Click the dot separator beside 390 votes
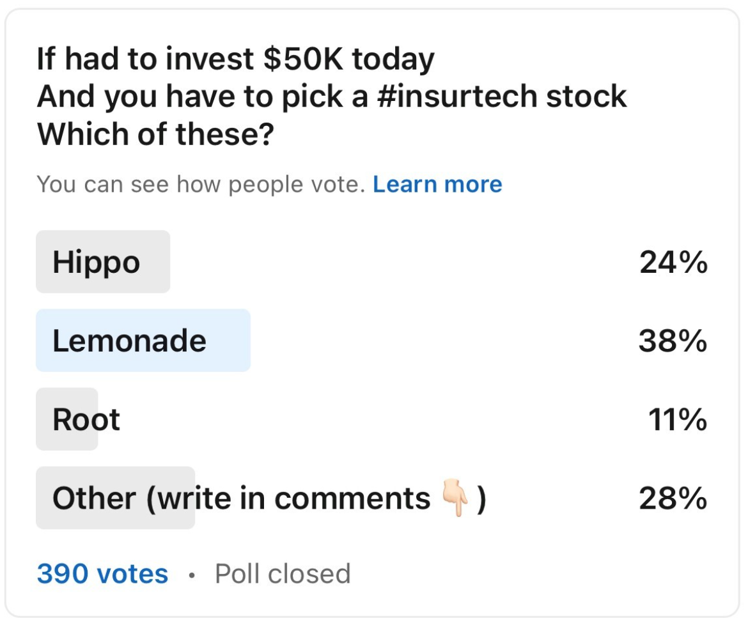This screenshot has height=625, width=748. 191,575
